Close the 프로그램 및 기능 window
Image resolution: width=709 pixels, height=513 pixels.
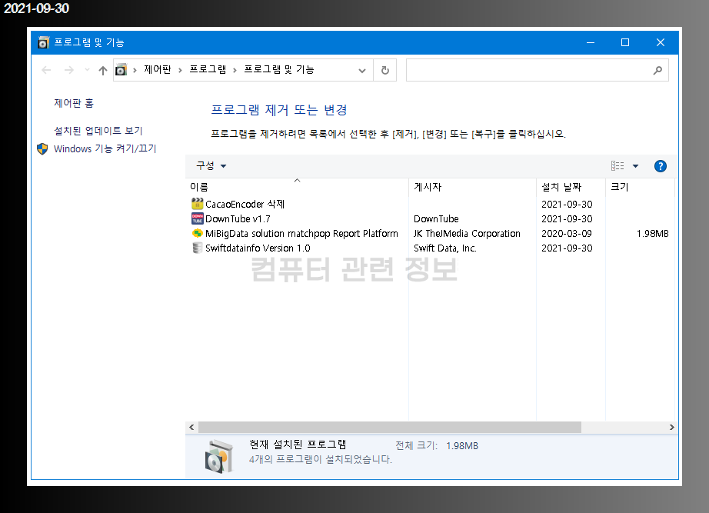click(660, 42)
